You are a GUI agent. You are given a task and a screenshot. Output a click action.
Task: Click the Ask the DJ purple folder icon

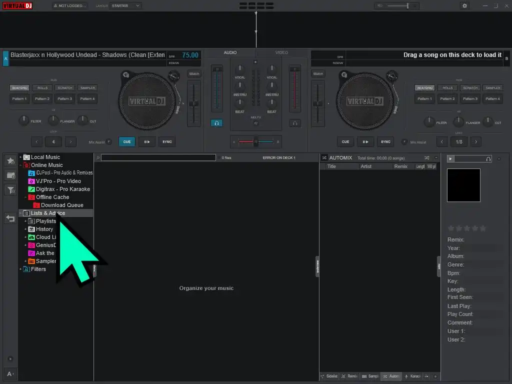pos(31,253)
